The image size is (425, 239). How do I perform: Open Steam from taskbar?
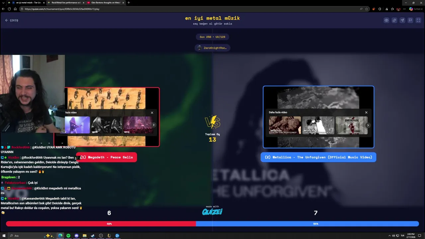tap(93, 236)
